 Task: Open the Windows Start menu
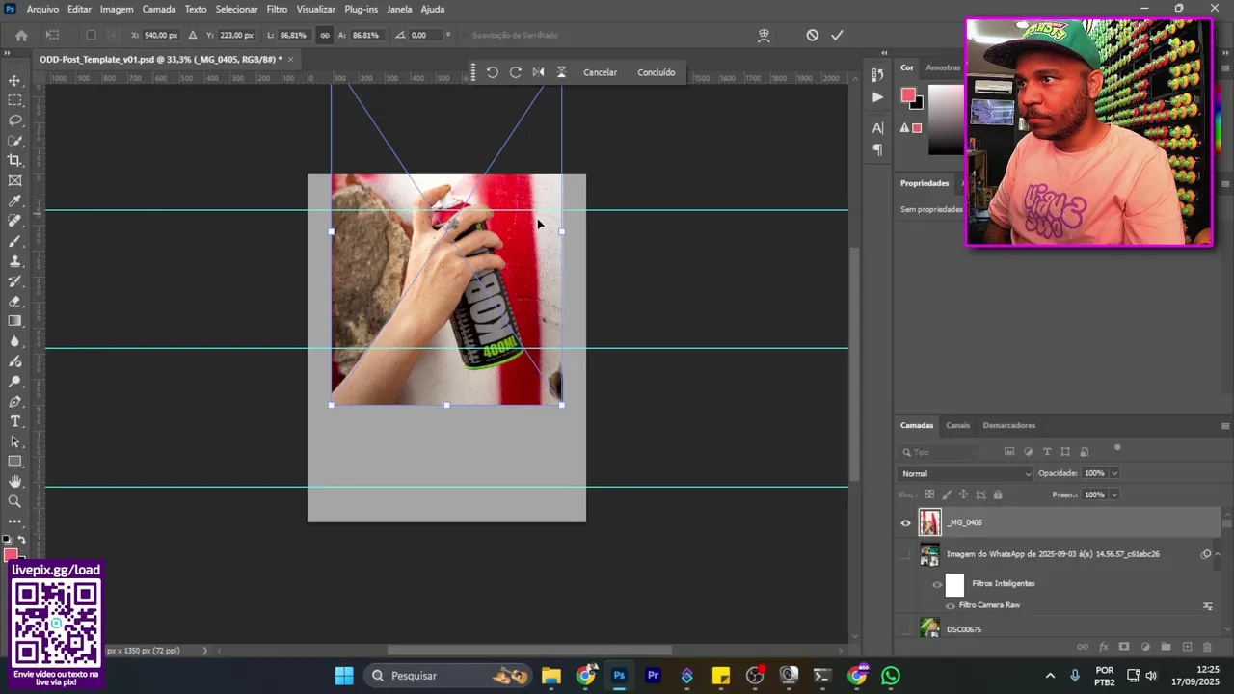344,676
